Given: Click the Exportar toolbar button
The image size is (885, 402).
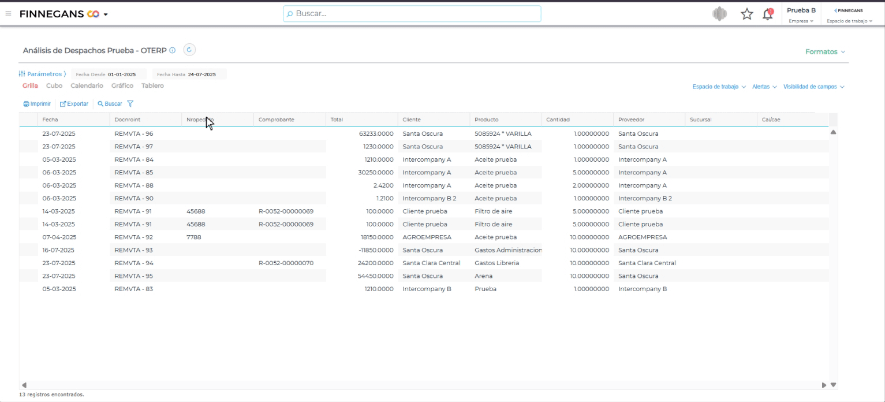Looking at the screenshot, I should (74, 104).
